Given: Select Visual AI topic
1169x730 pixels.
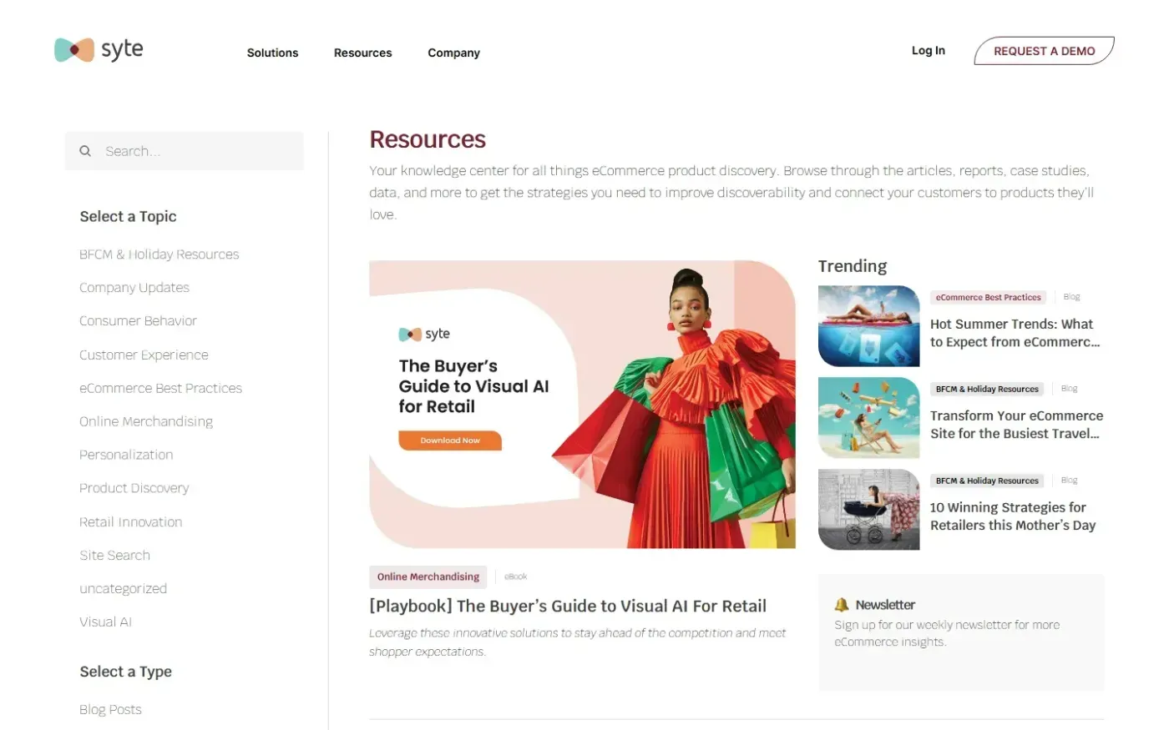Looking at the screenshot, I should coord(105,622).
